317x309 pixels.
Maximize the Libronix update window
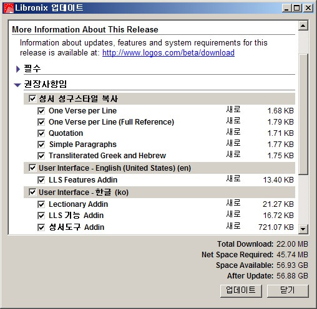click(x=297, y=8)
